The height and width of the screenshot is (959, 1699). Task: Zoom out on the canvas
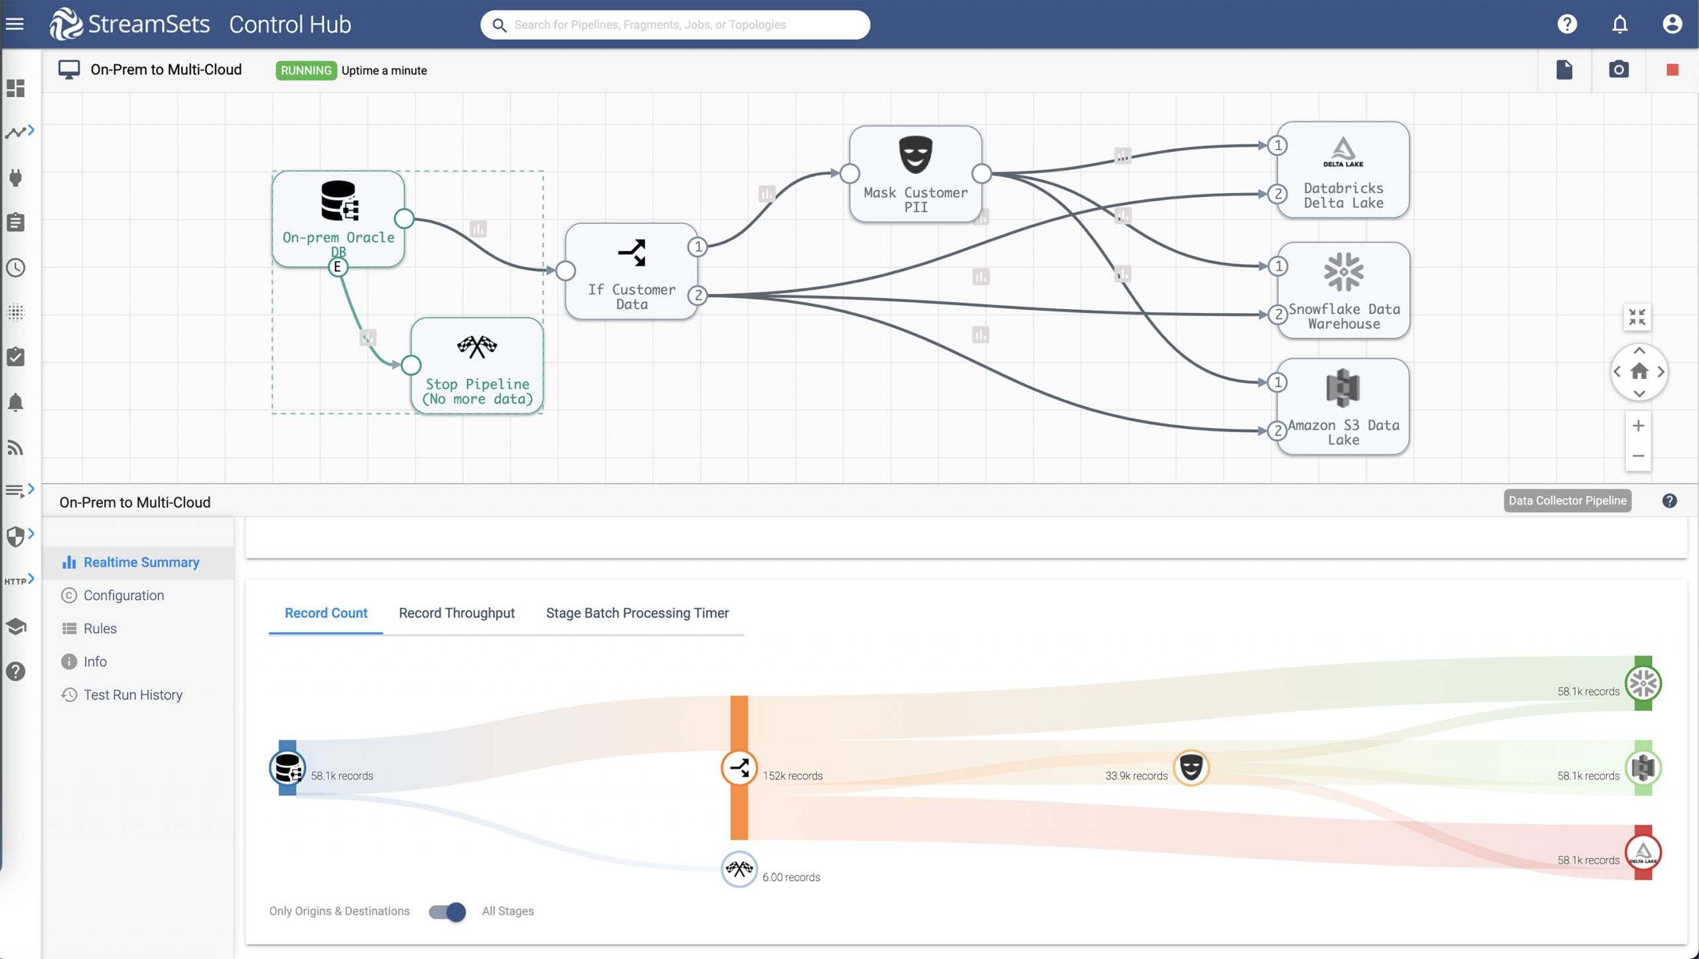pos(1638,456)
